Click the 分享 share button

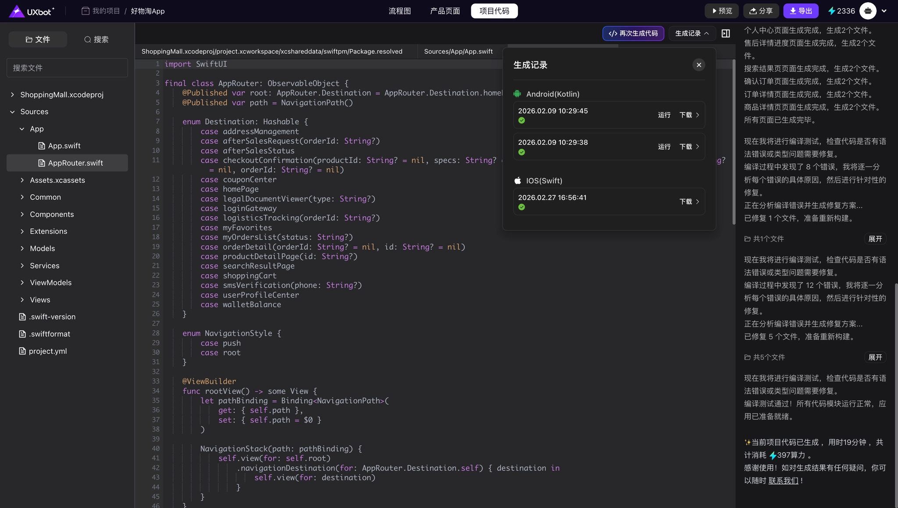click(x=761, y=11)
